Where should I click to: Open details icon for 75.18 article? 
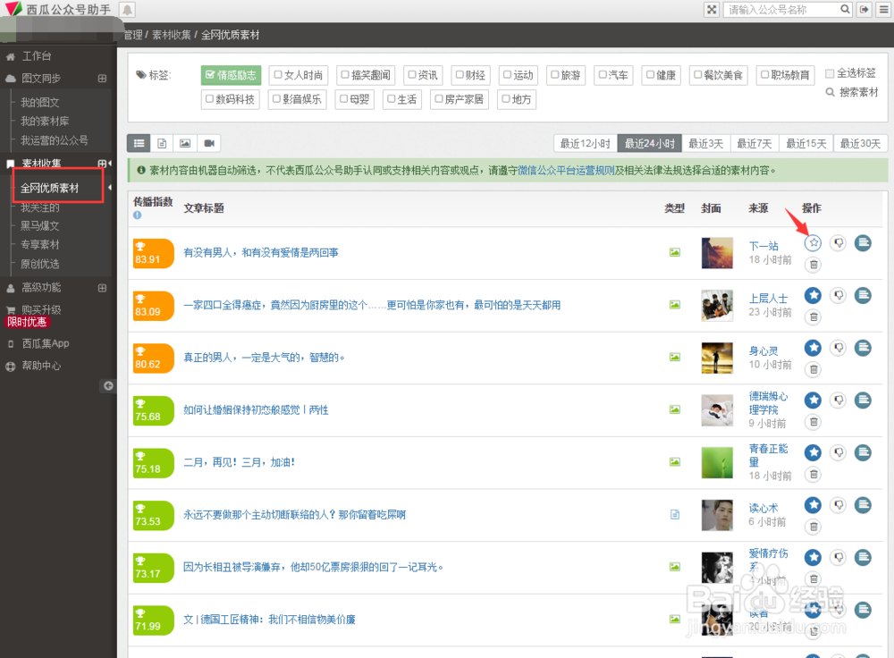point(864,452)
